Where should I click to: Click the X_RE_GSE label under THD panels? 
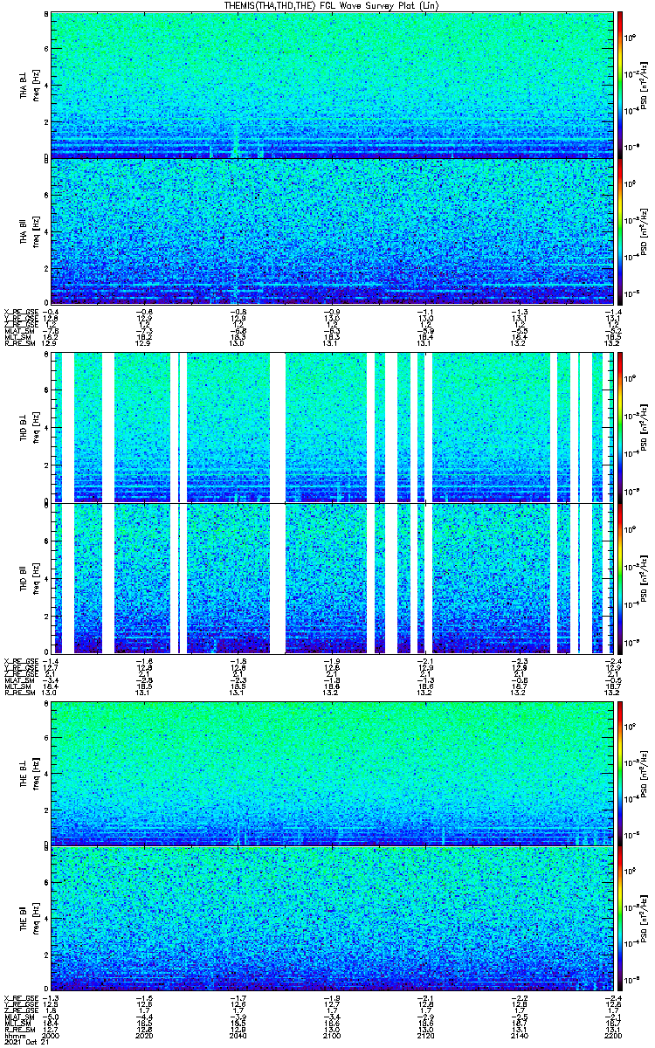pyautogui.click(x=19, y=660)
